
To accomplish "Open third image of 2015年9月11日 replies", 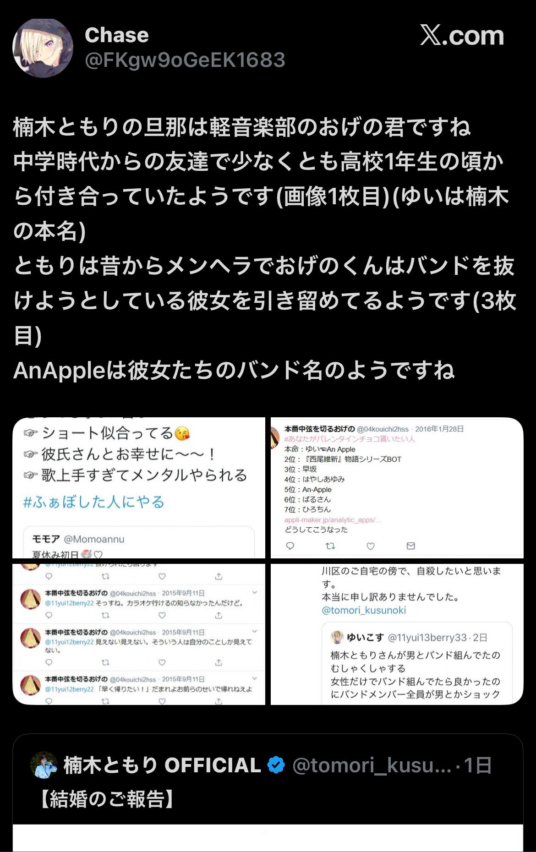I will tap(139, 634).
